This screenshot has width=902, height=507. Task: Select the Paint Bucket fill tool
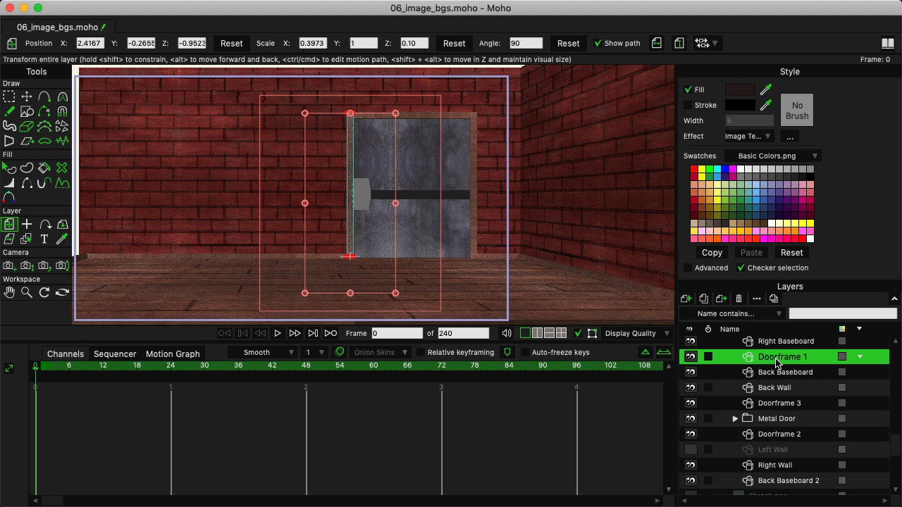[44, 168]
